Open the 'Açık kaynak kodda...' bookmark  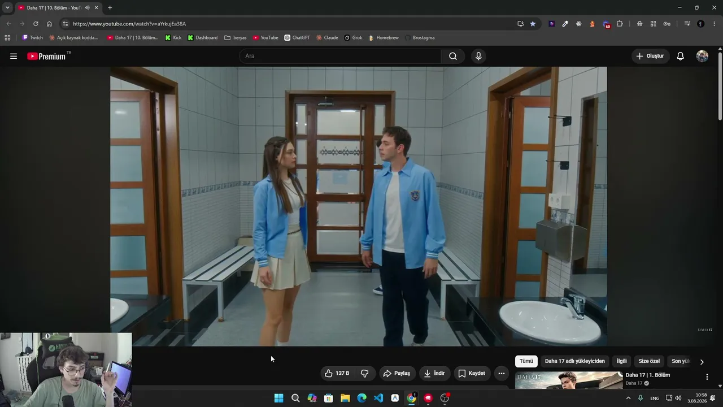[73, 38]
